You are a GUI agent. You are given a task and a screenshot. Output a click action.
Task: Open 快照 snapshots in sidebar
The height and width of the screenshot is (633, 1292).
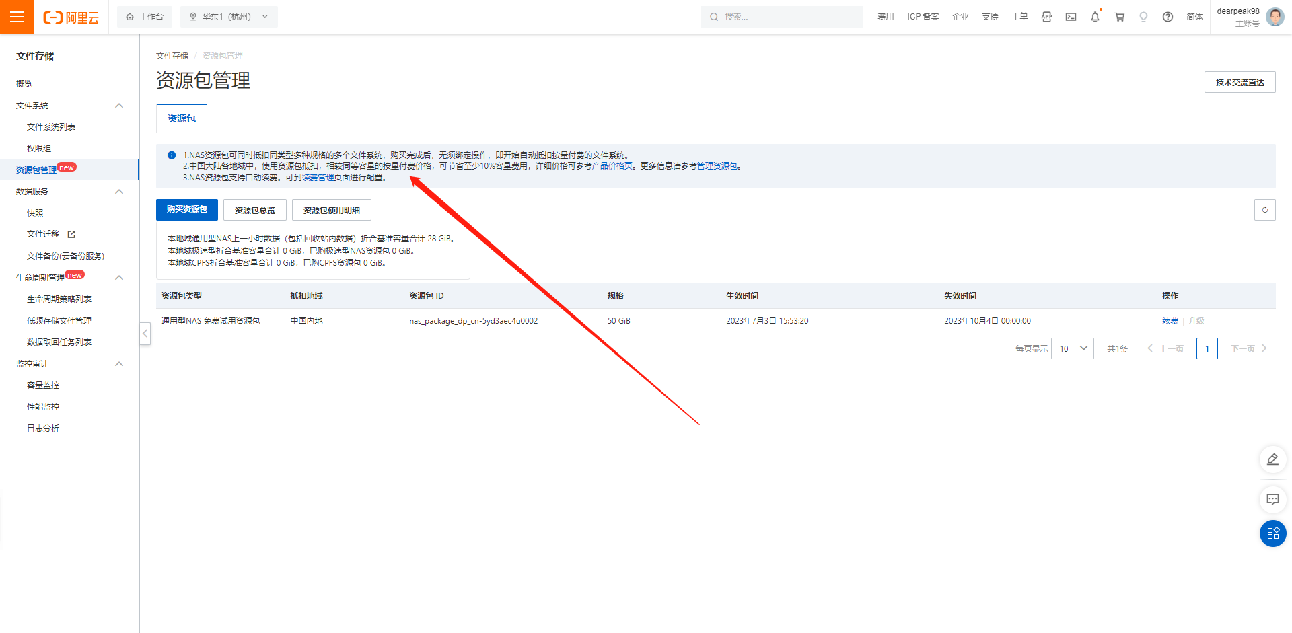[35, 213]
